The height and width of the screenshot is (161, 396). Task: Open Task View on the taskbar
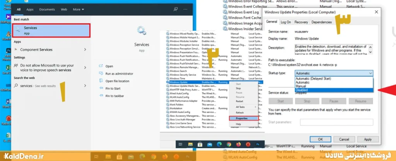click(180, 144)
